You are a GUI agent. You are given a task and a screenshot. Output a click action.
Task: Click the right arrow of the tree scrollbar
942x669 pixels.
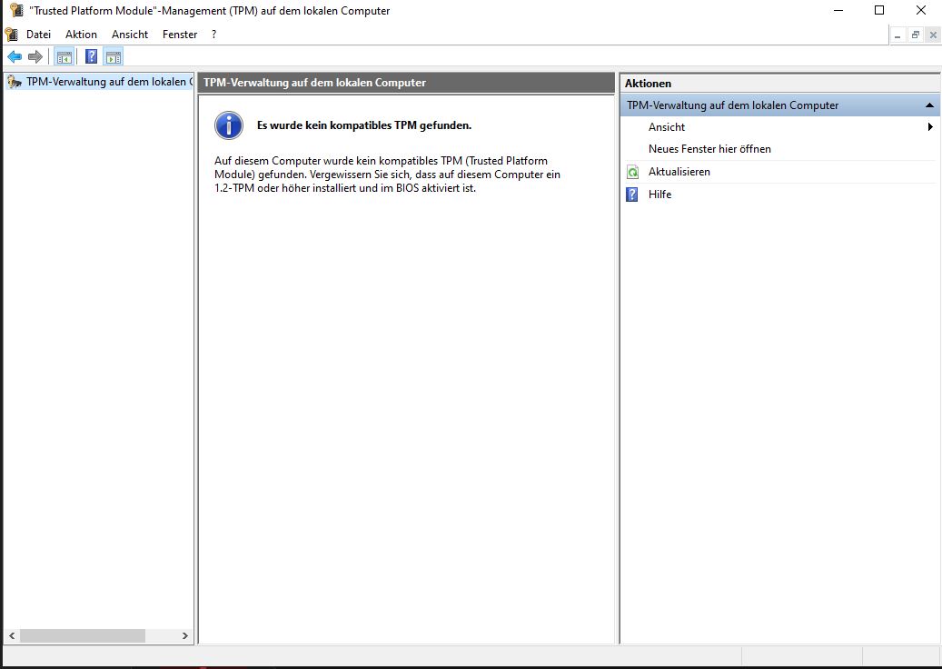(184, 635)
